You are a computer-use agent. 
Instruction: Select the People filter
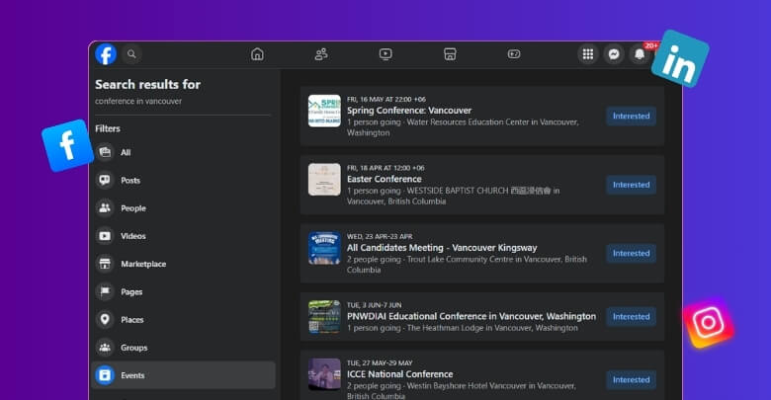(183, 207)
